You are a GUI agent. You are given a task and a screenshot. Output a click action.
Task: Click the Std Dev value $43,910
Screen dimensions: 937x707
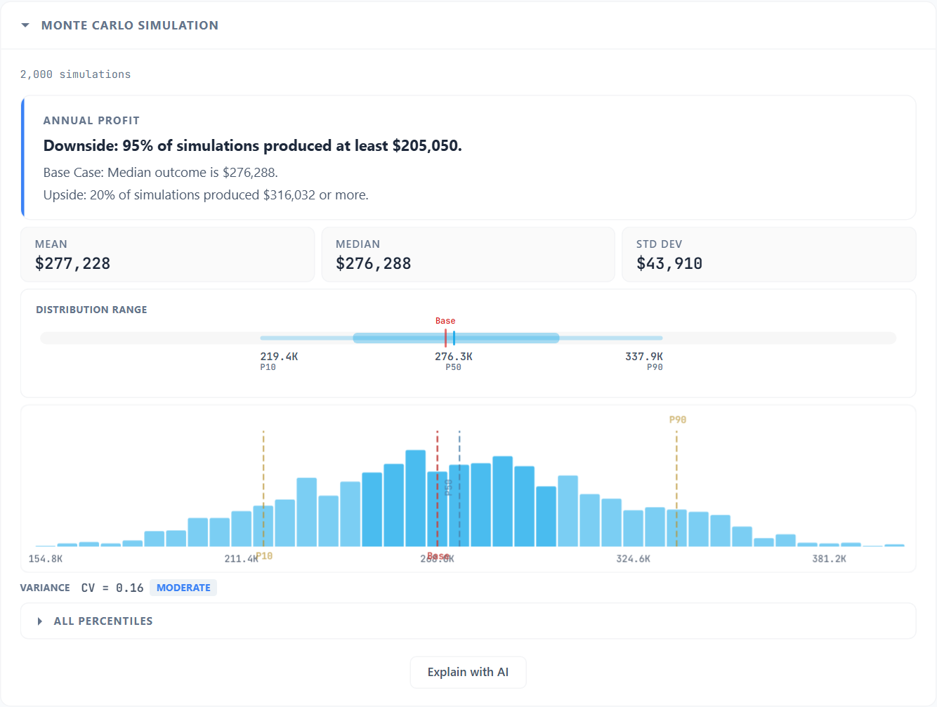669,263
